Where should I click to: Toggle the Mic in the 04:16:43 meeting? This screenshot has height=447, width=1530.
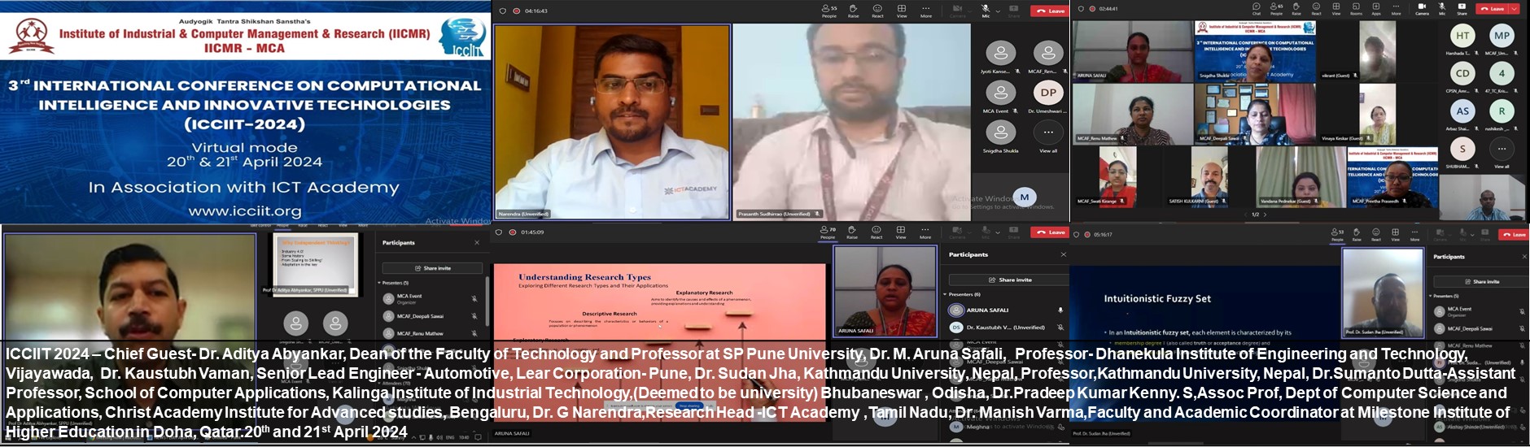pos(985,11)
